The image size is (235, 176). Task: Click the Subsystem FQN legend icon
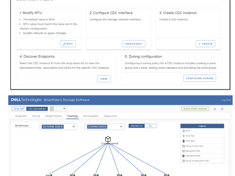click(x=183, y=151)
